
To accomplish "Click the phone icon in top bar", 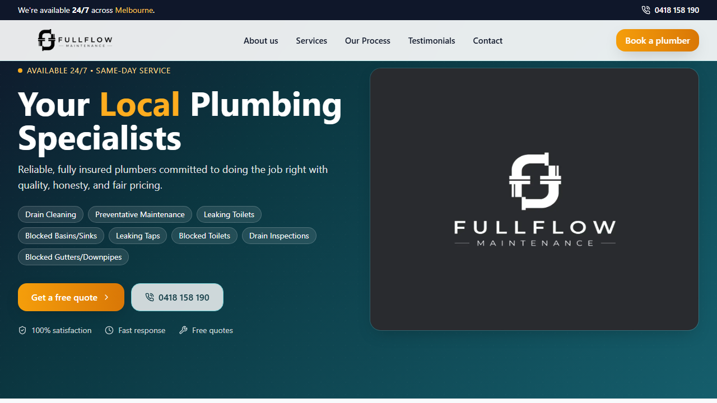I will pos(646,10).
